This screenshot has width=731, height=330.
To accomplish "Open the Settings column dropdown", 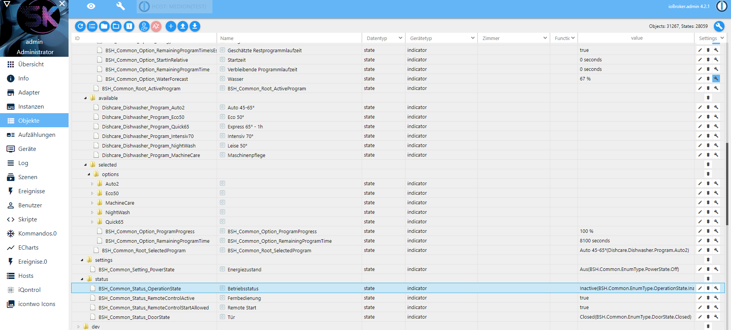I will tap(711, 38).
